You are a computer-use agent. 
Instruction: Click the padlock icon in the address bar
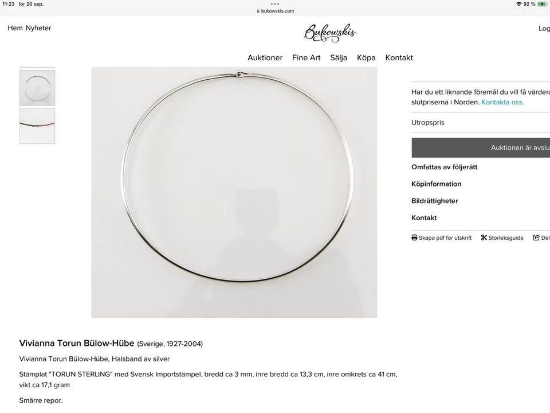[x=257, y=10]
